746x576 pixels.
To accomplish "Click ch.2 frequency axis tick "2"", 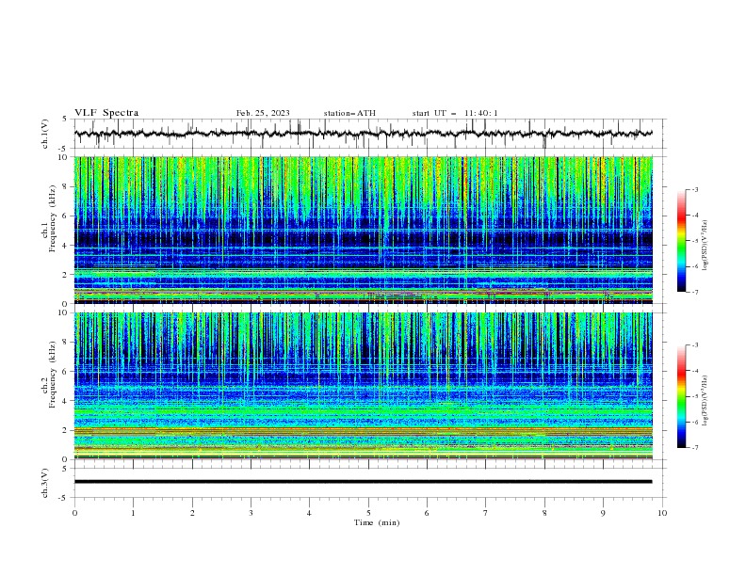I will point(65,430).
